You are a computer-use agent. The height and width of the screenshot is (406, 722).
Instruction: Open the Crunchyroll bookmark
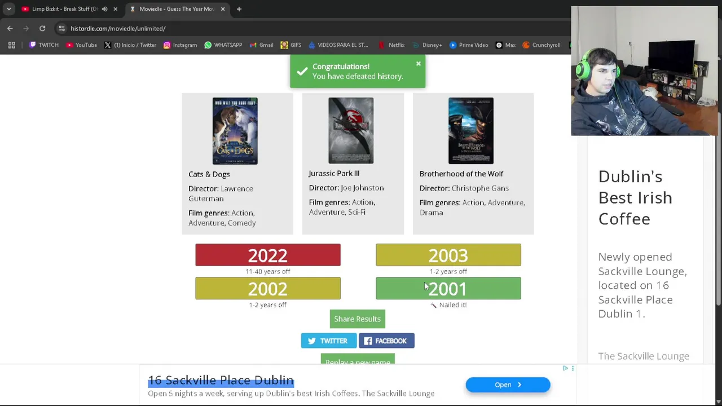[541, 45]
